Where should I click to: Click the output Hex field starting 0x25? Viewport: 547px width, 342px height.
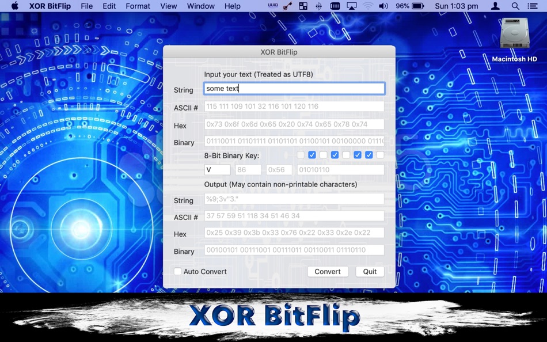[294, 233]
